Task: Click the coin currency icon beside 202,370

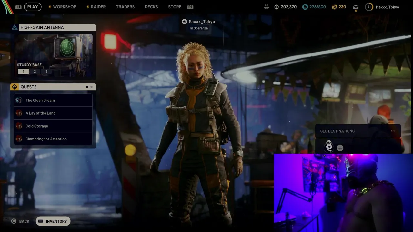Action: [x=277, y=7]
